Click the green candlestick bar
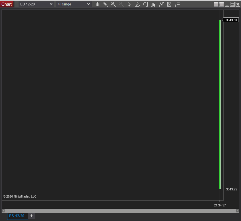 point(220,105)
